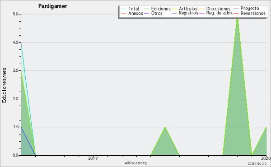Click the 5.0 y-axis value
This screenshot has height=167, width=271.
pyautogui.click(x=15, y=14)
